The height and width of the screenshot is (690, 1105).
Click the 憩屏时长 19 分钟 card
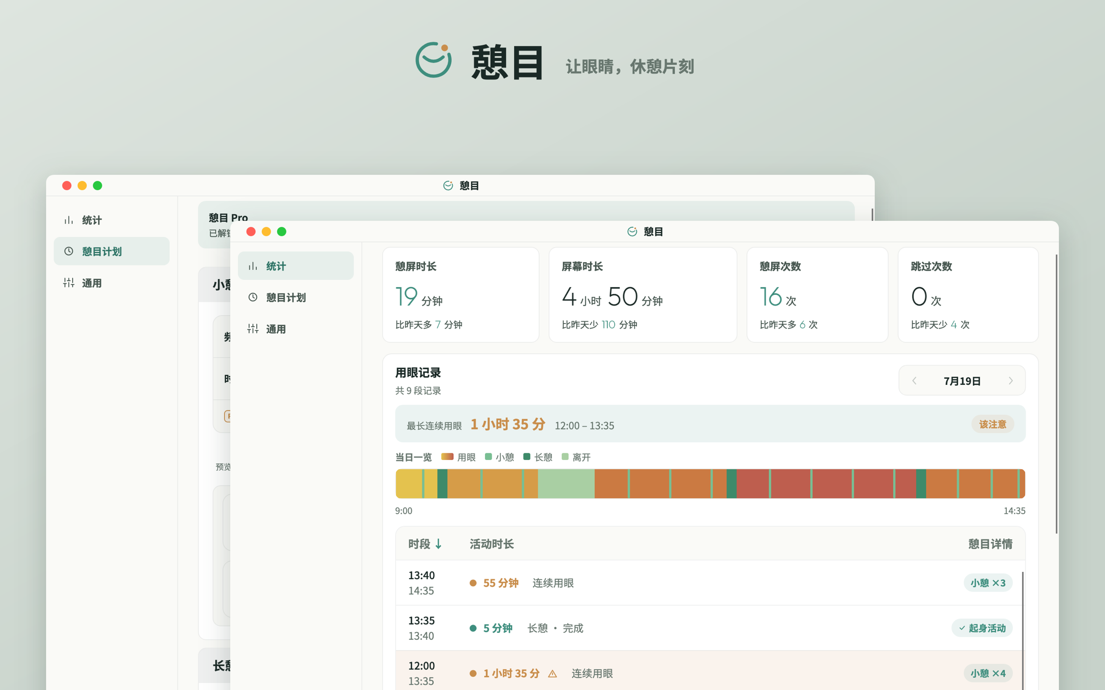pos(460,295)
